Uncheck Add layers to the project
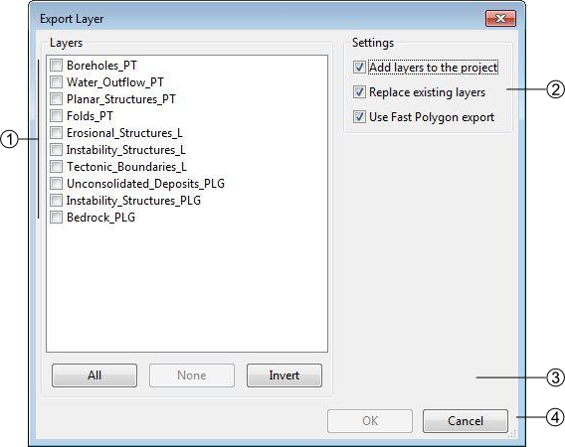 click(x=359, y=68)
